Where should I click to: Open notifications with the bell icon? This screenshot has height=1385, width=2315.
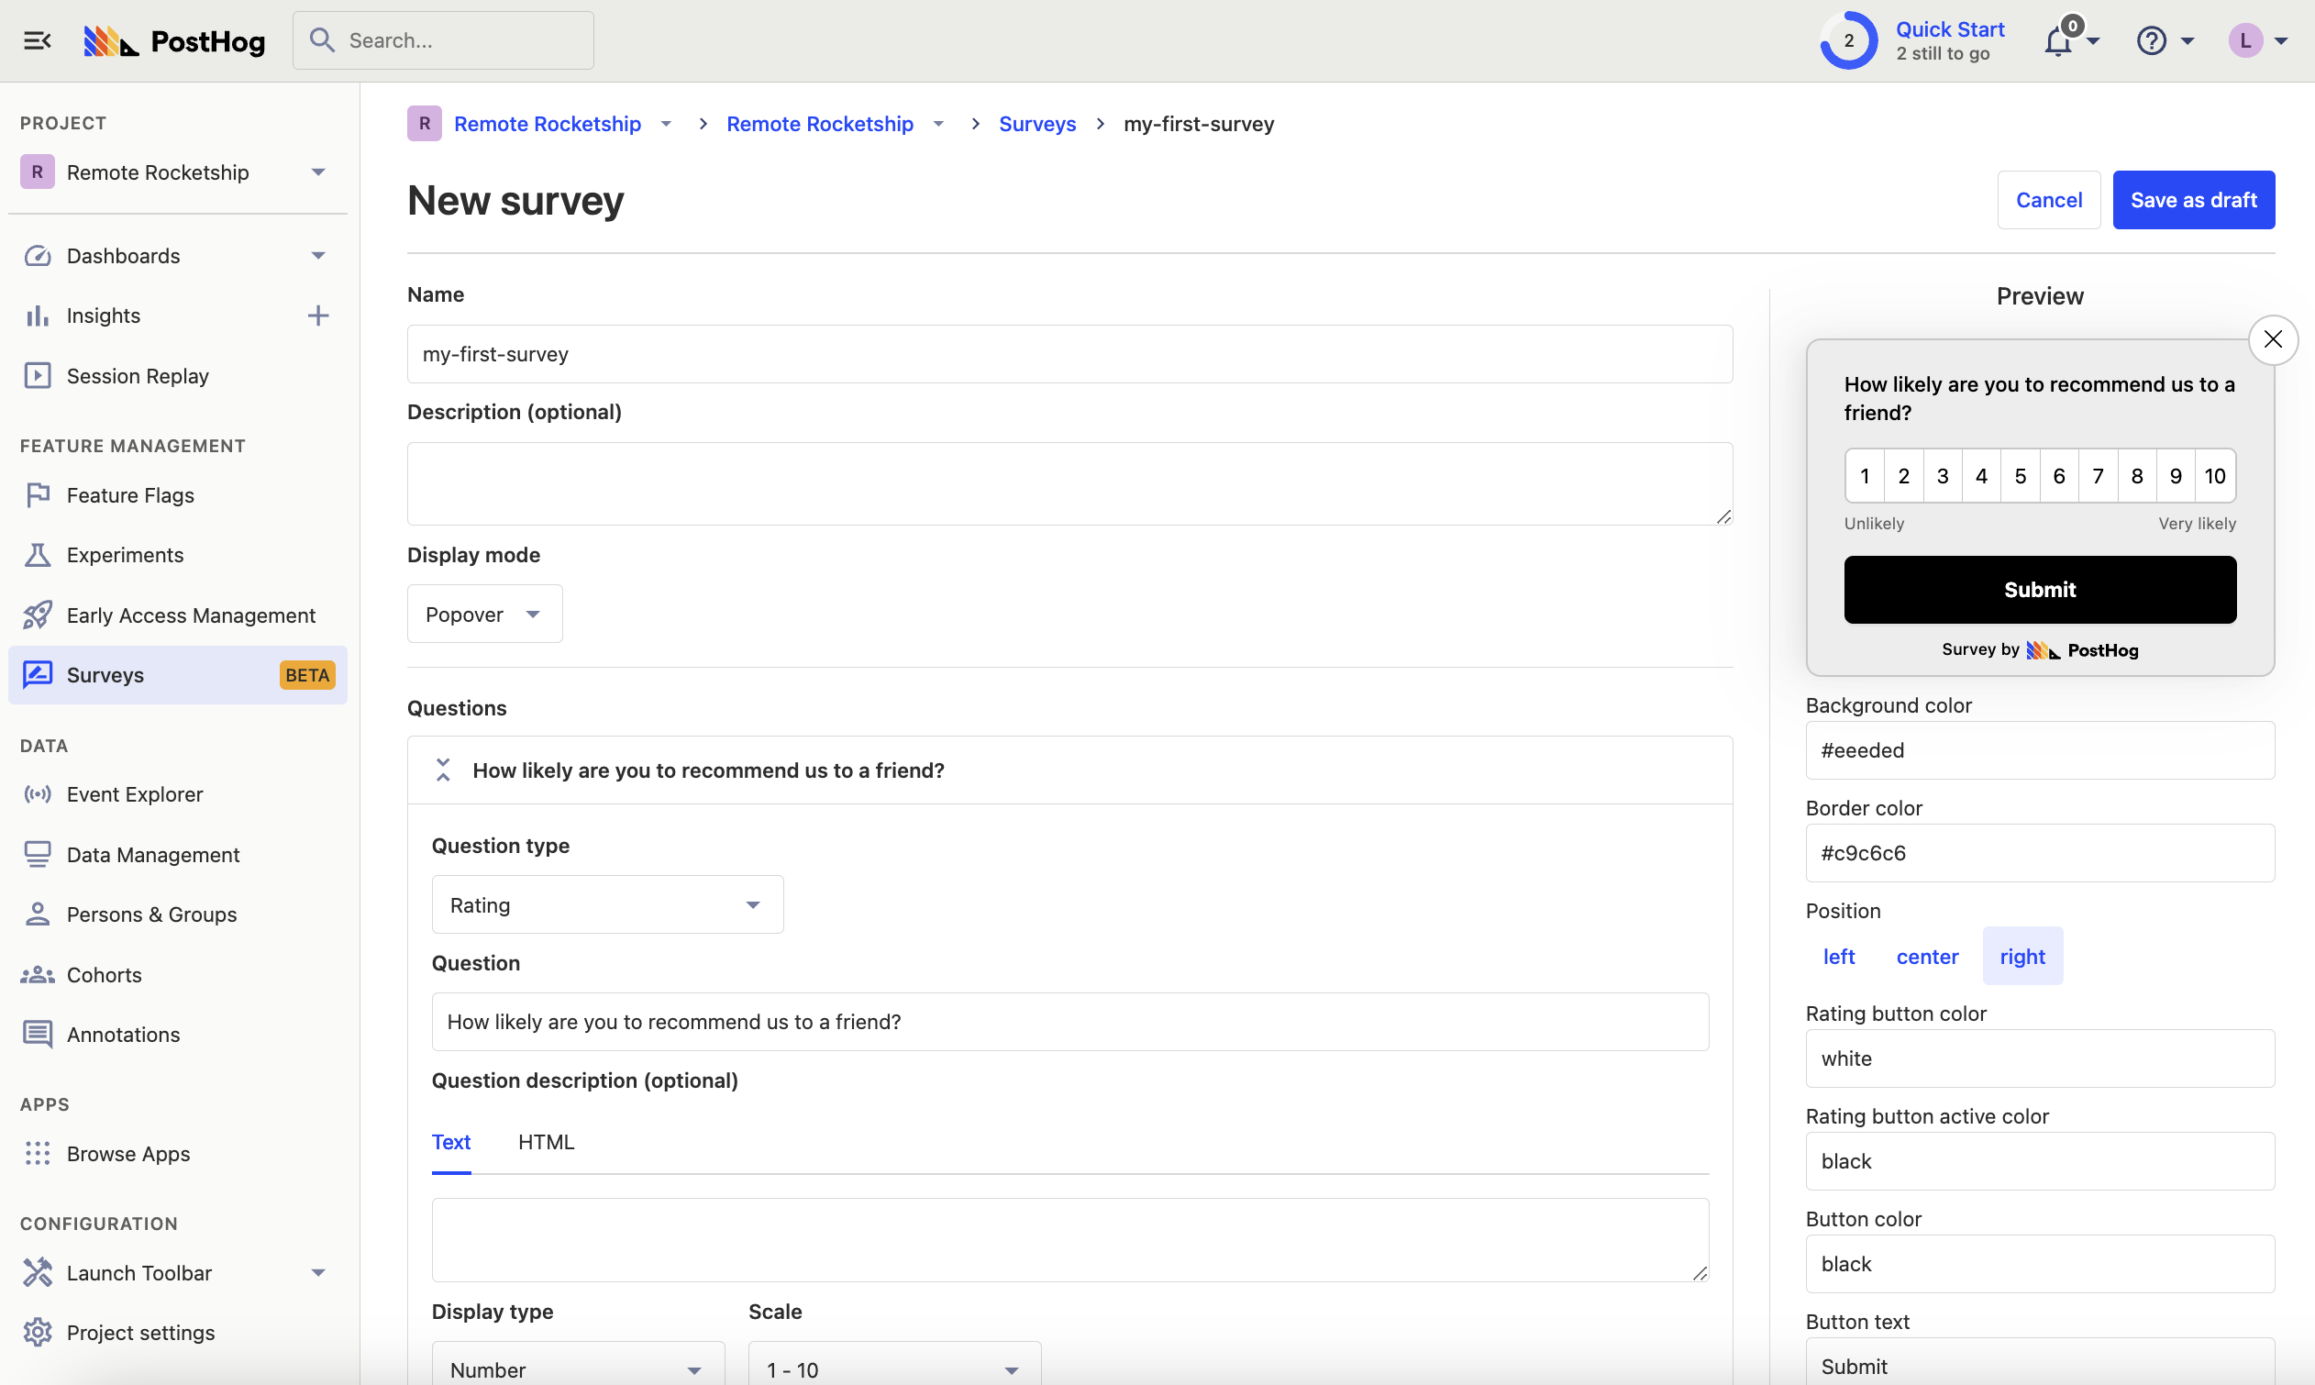(2059, 40)
